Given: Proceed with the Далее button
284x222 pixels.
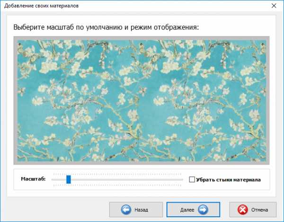Looking at the screenshot, I should pyautogui.click(x=193, y=210).
